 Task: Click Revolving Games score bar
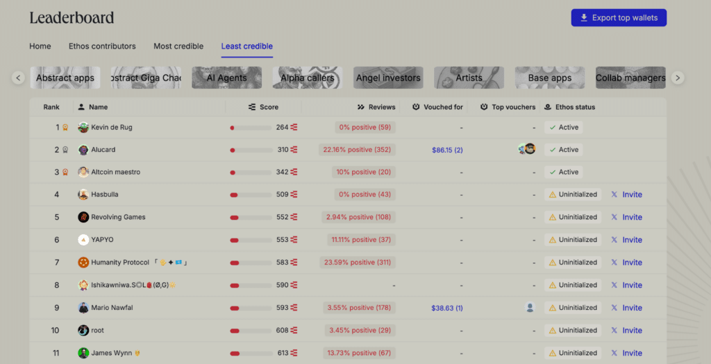point(251,218)
